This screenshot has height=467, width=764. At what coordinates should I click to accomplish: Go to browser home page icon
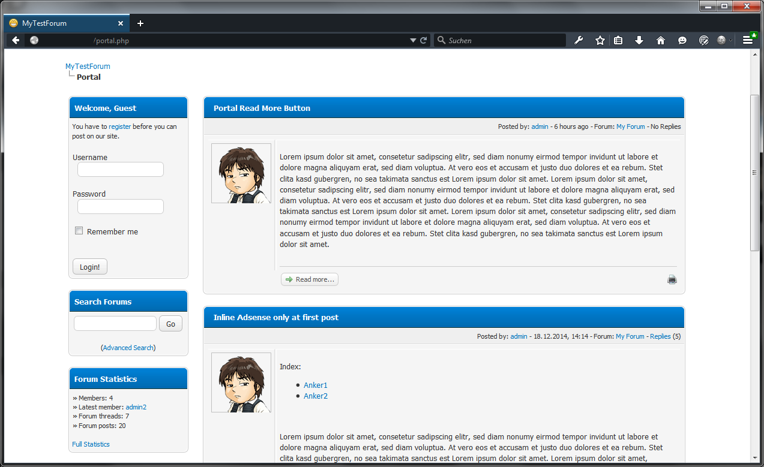click(661, 40)
